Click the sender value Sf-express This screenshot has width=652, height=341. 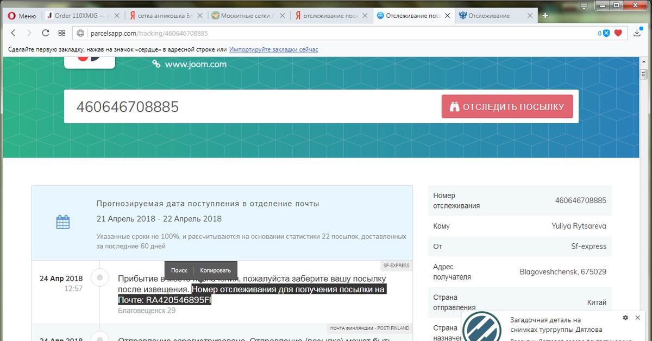coord(588,247)
